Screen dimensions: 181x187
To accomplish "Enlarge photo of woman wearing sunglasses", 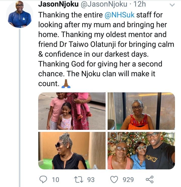I will pyautogui.click(x=72, y=151).
